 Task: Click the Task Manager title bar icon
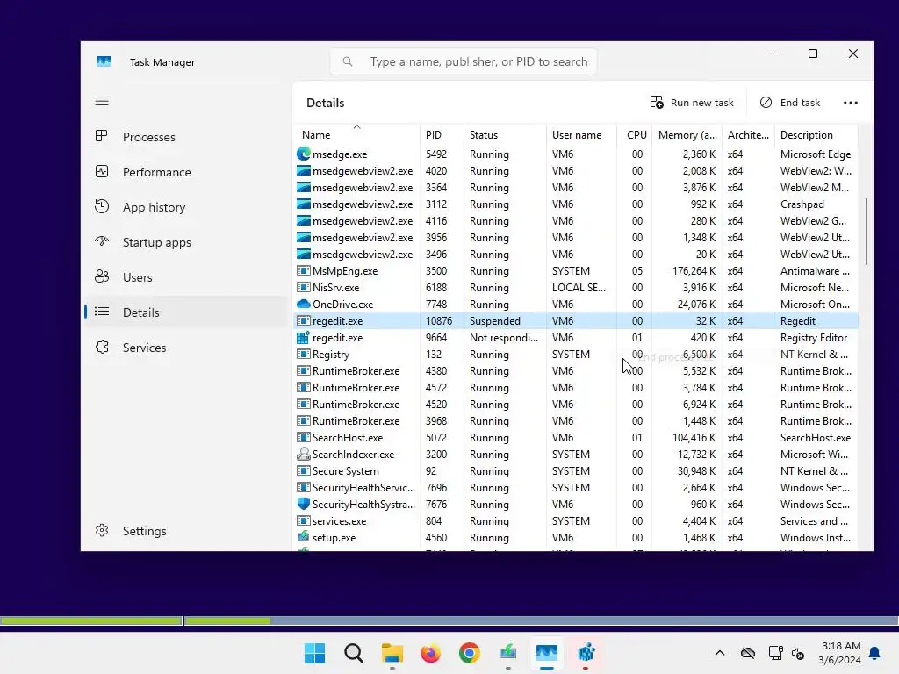tap(104, 61)
